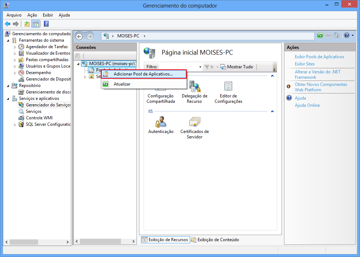Click the Exibir Pools de Aplicativos link
Viewport: 360px width, 257px height.
pos(319,57)
